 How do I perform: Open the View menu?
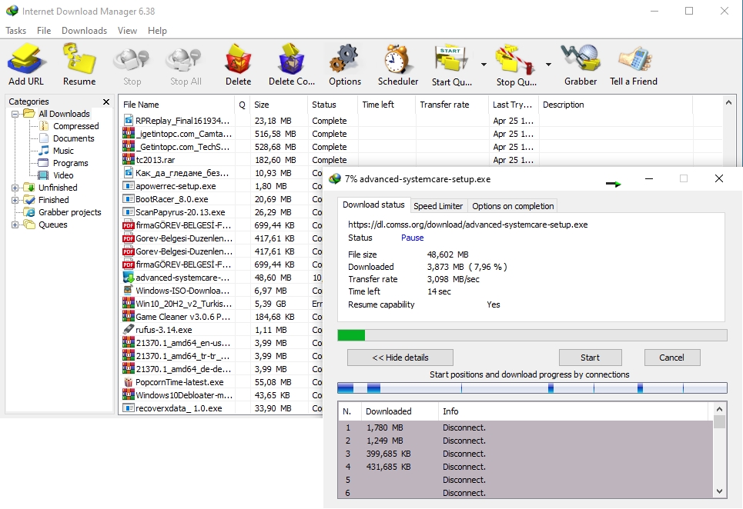pos(128,31)
